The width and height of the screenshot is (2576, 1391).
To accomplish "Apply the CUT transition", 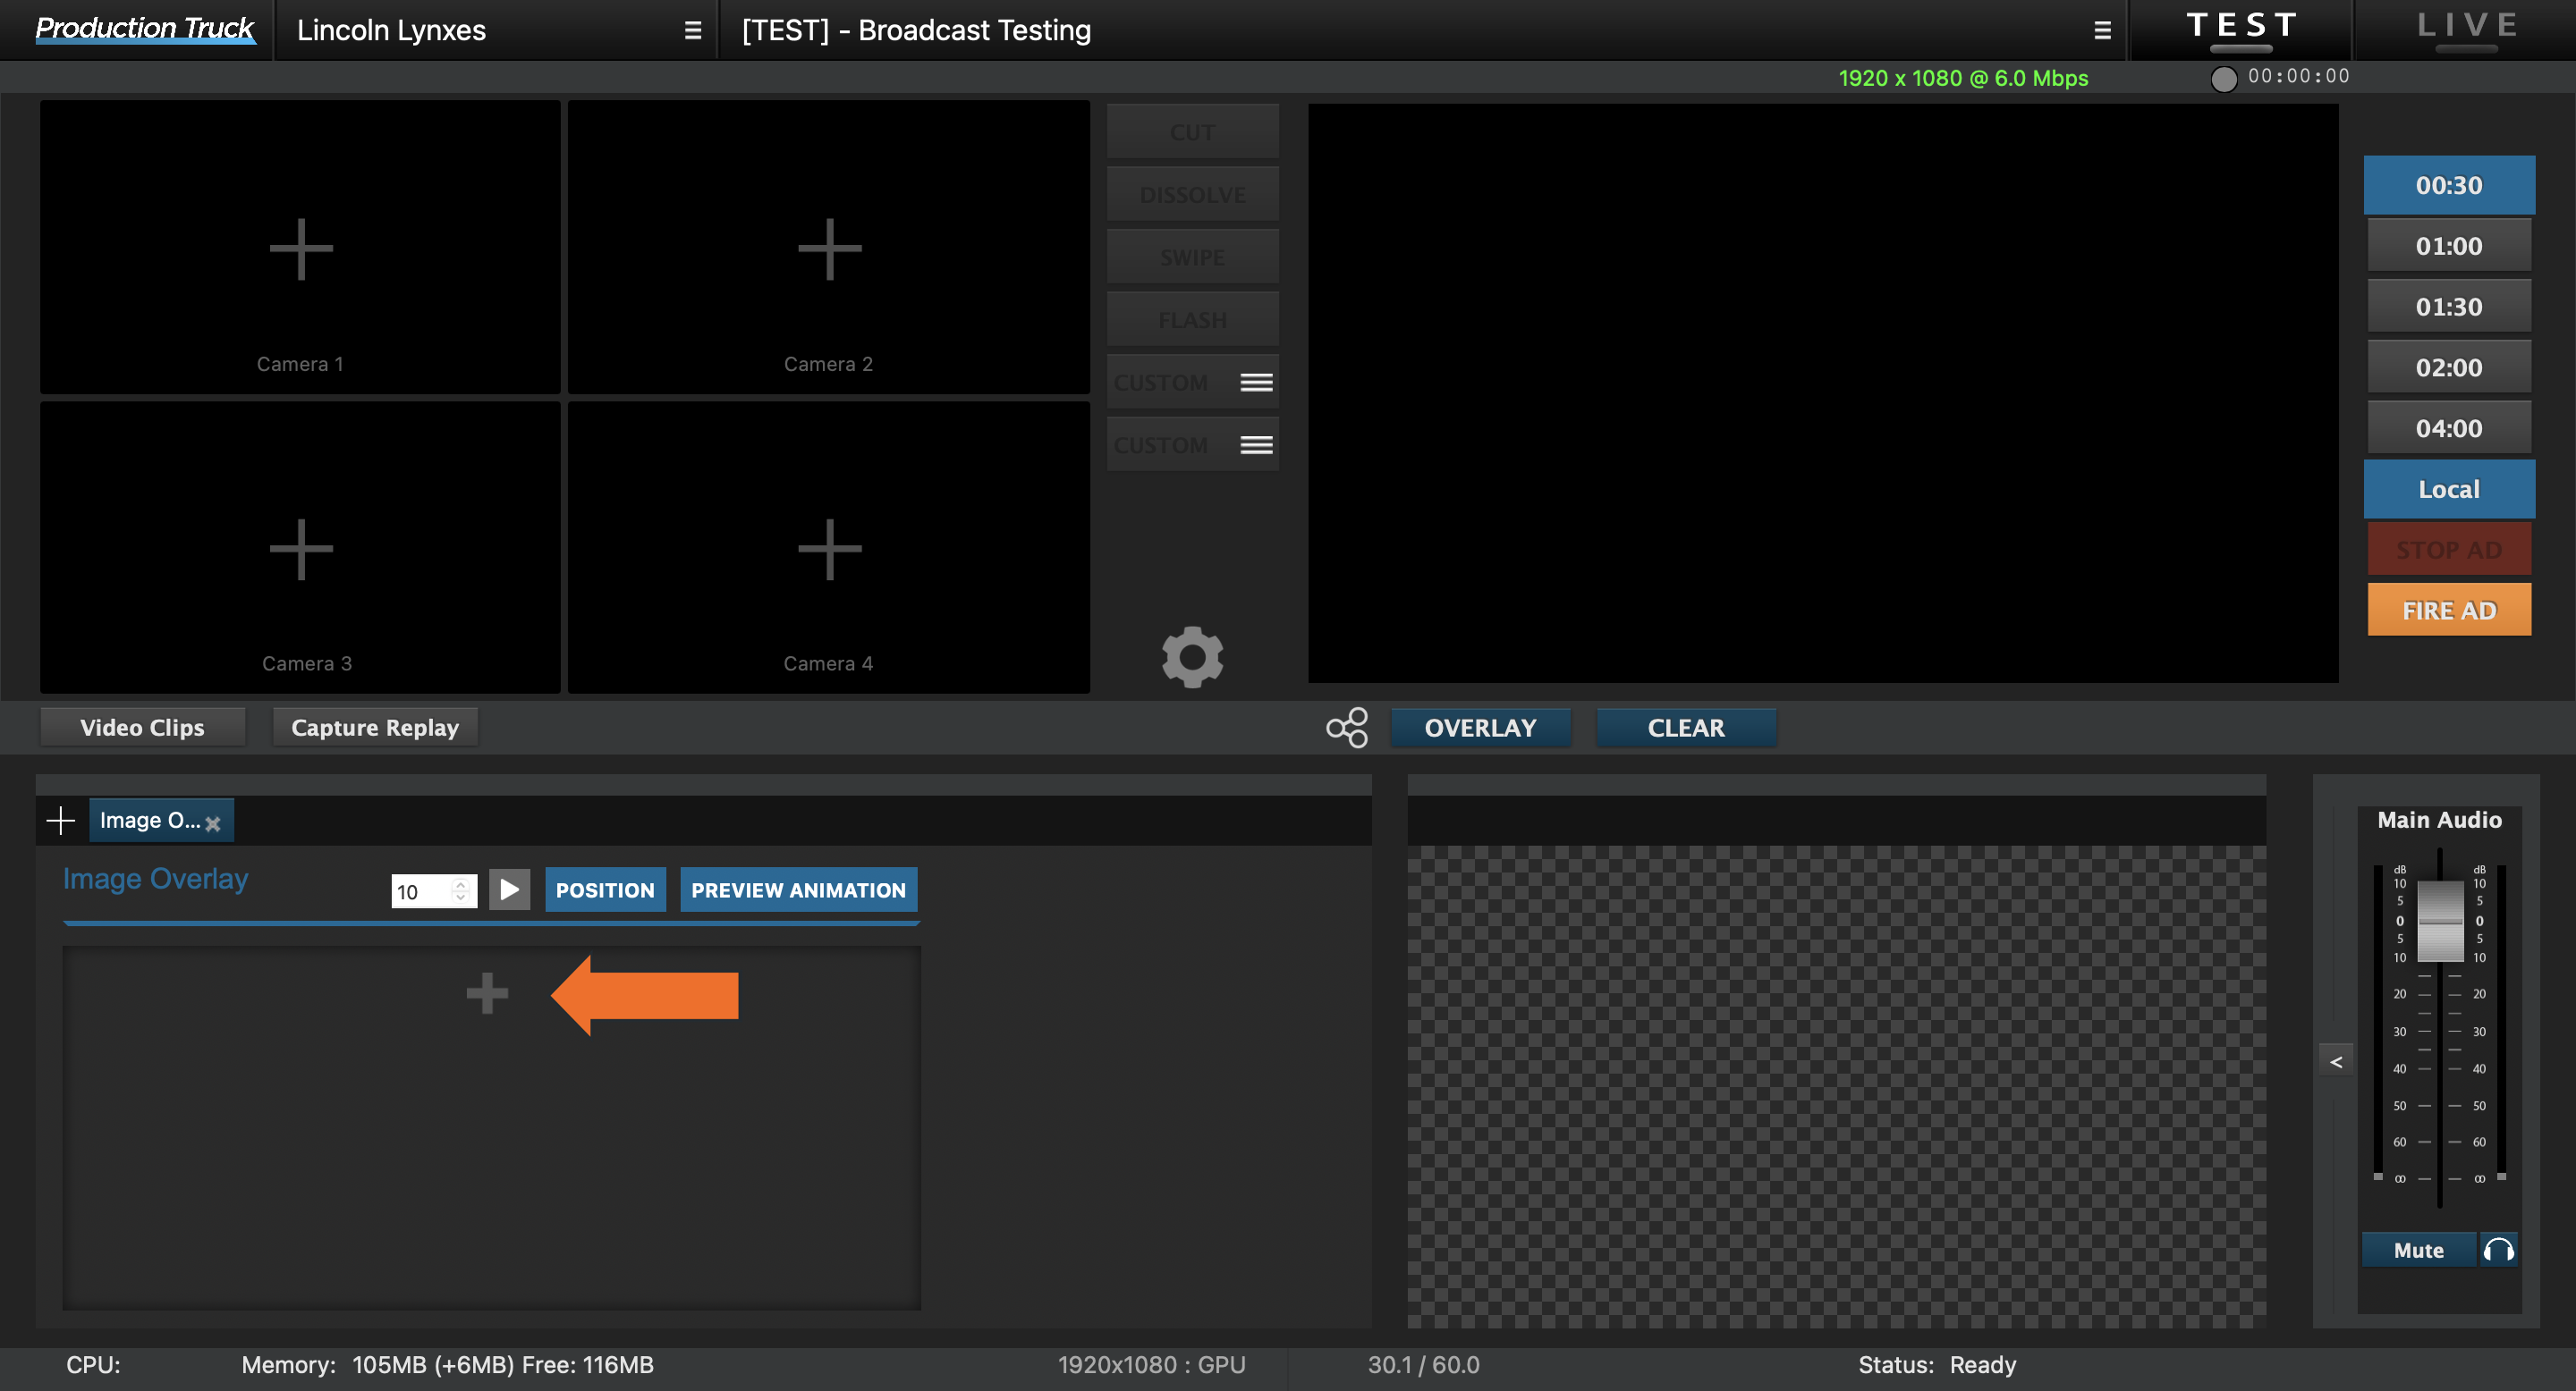I will [1192, 132].
